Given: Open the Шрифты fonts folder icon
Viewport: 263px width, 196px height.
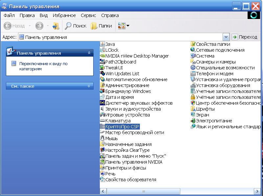Looking at the screenshot, I should tap(193, 109).
